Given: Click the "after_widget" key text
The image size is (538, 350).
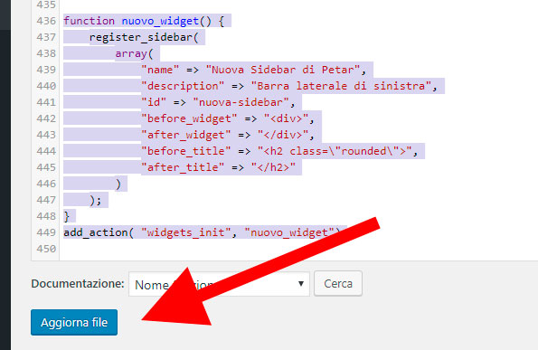Looking at the screenshot, I should click(x=186, y=135).
